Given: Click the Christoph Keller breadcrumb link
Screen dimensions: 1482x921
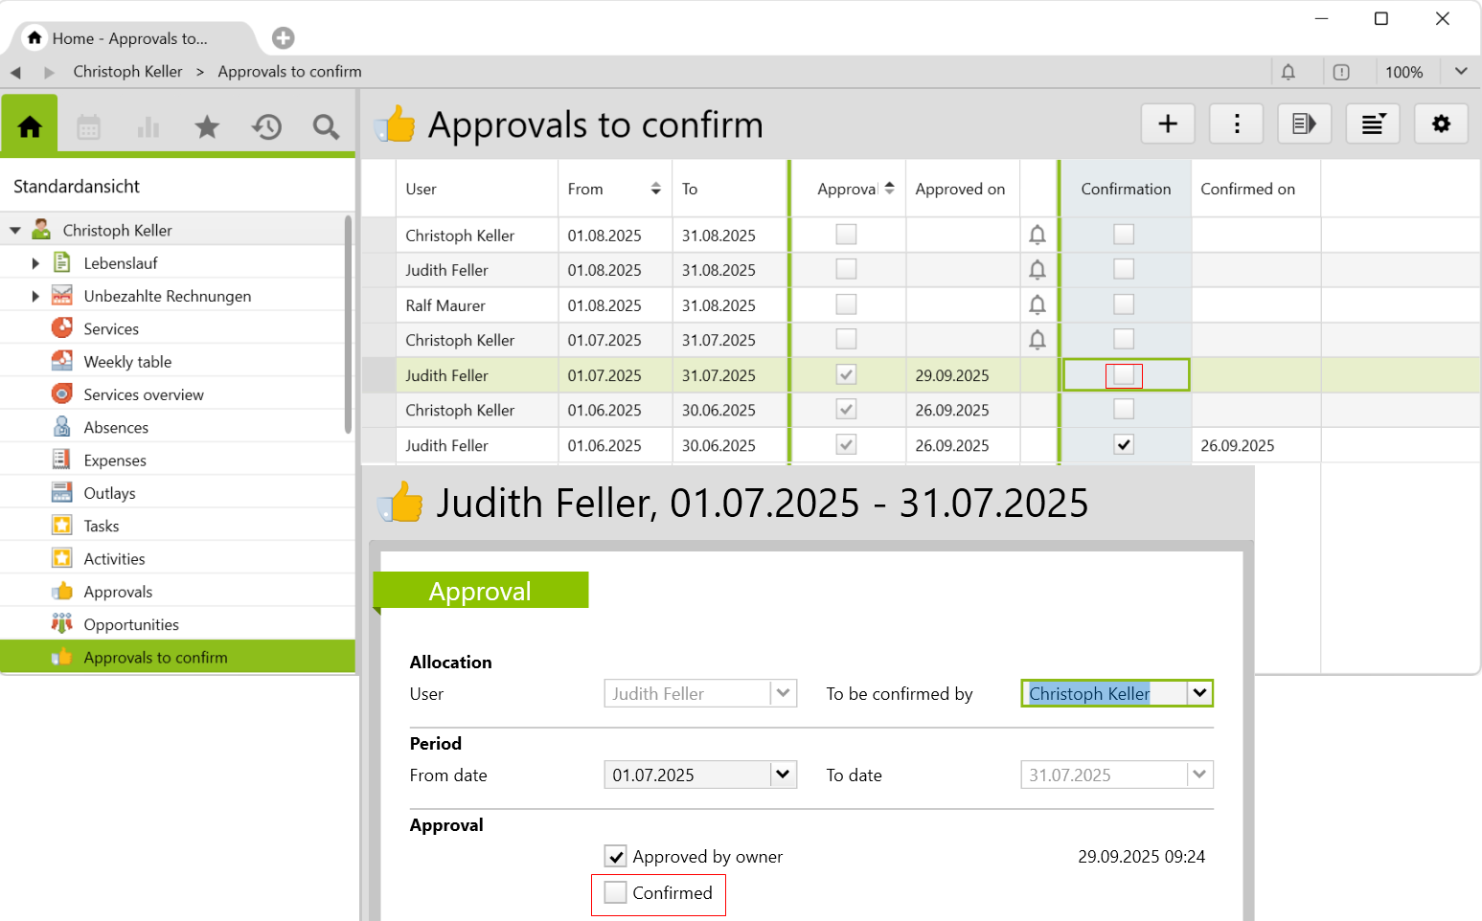Looking at the screenshot, I should click(x=127, y=72).
